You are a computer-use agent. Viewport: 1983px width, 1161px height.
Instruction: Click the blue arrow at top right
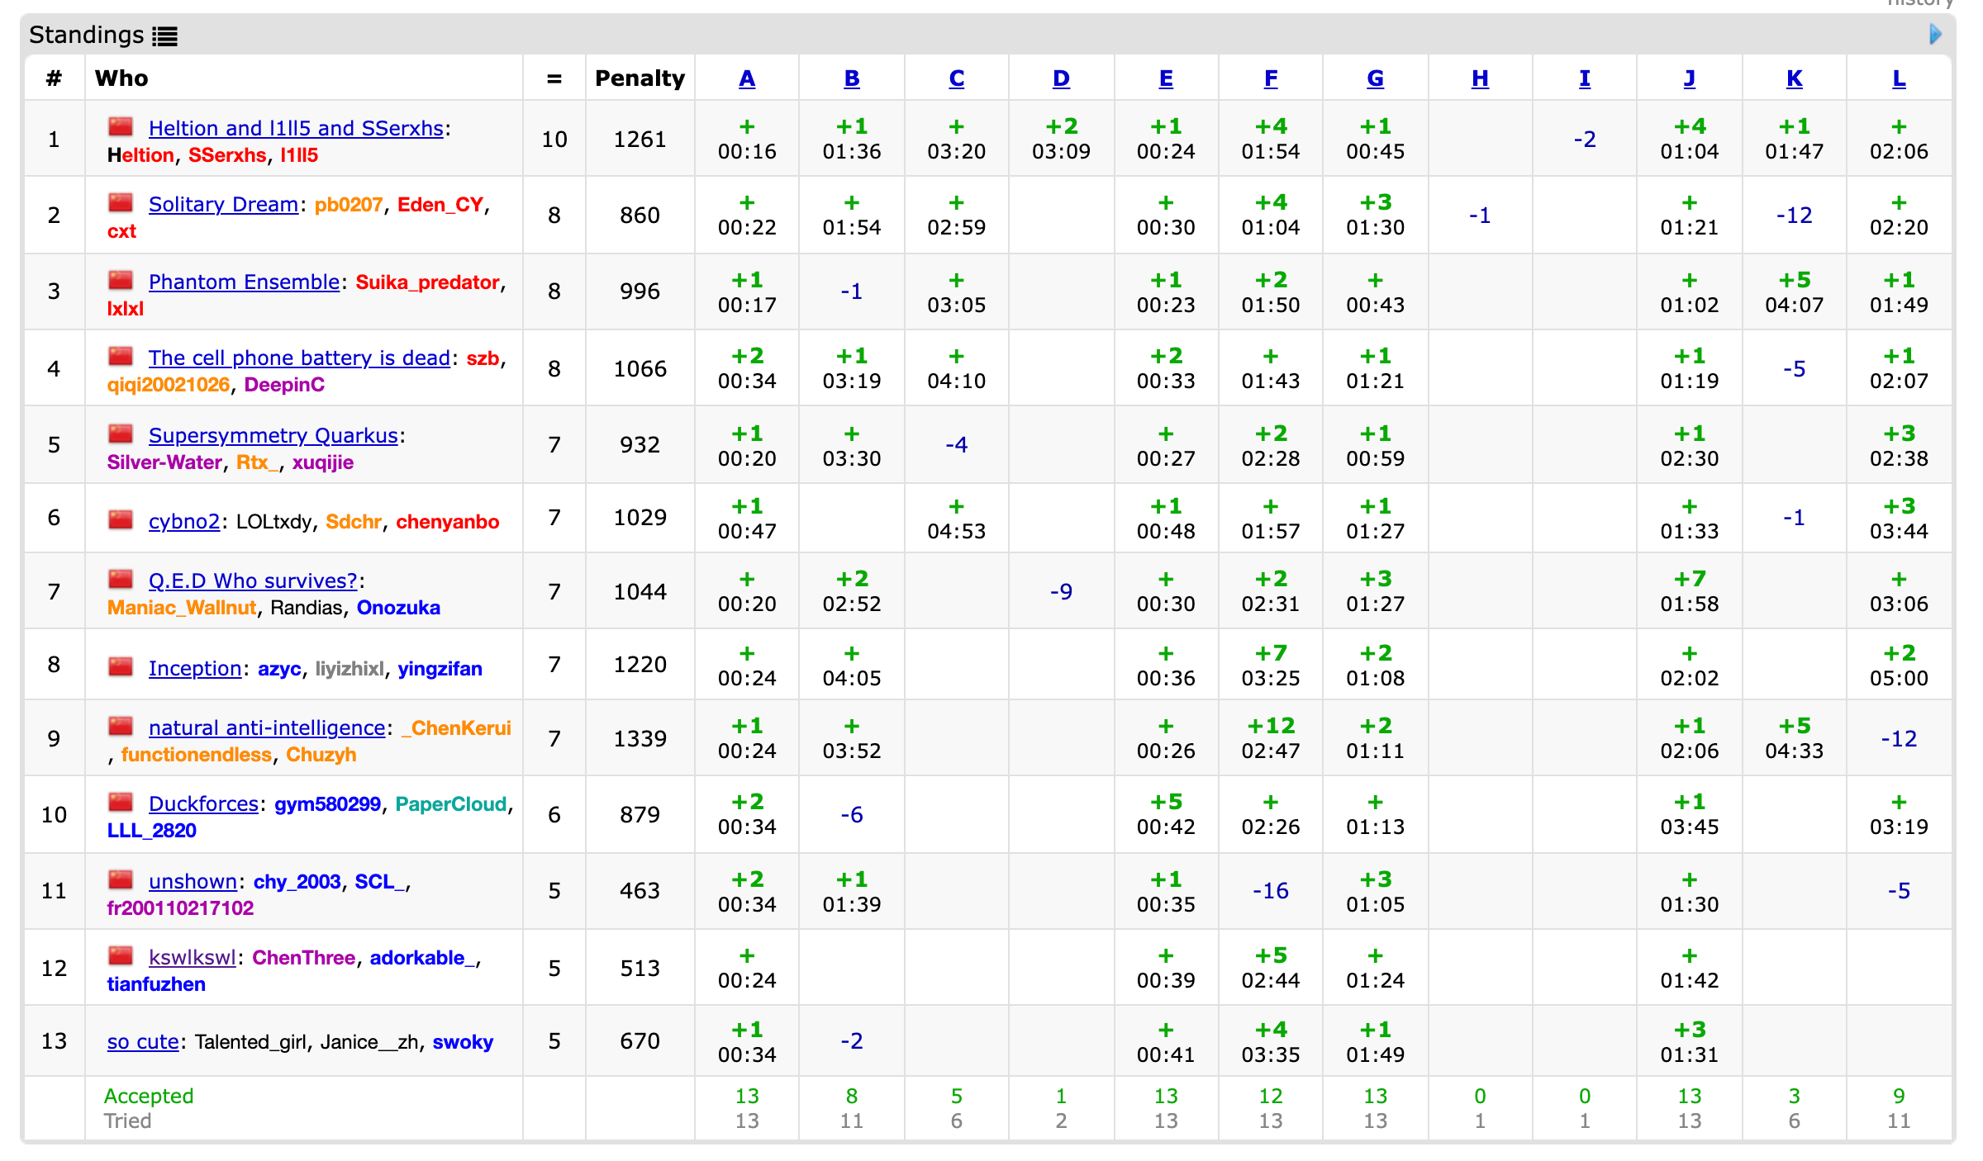(x=1935, y=34)
